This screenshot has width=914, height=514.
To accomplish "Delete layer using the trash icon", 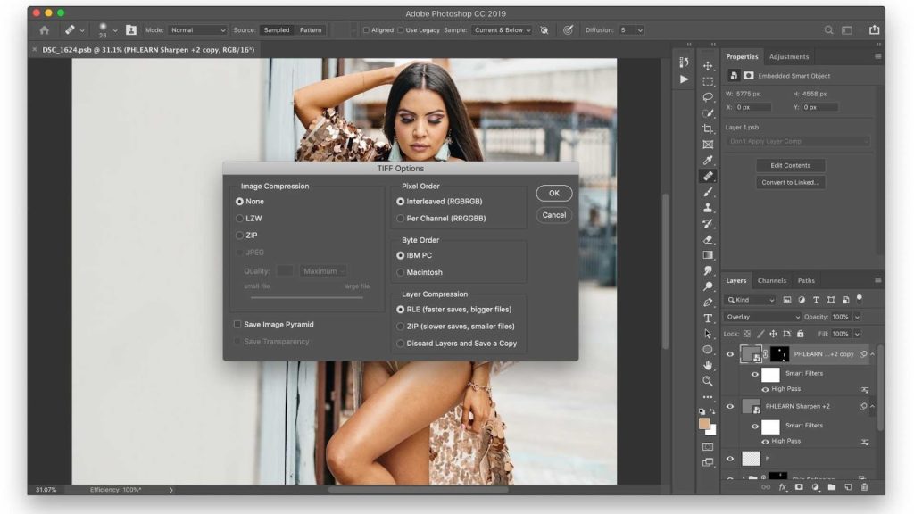I will tap(864, 487).
